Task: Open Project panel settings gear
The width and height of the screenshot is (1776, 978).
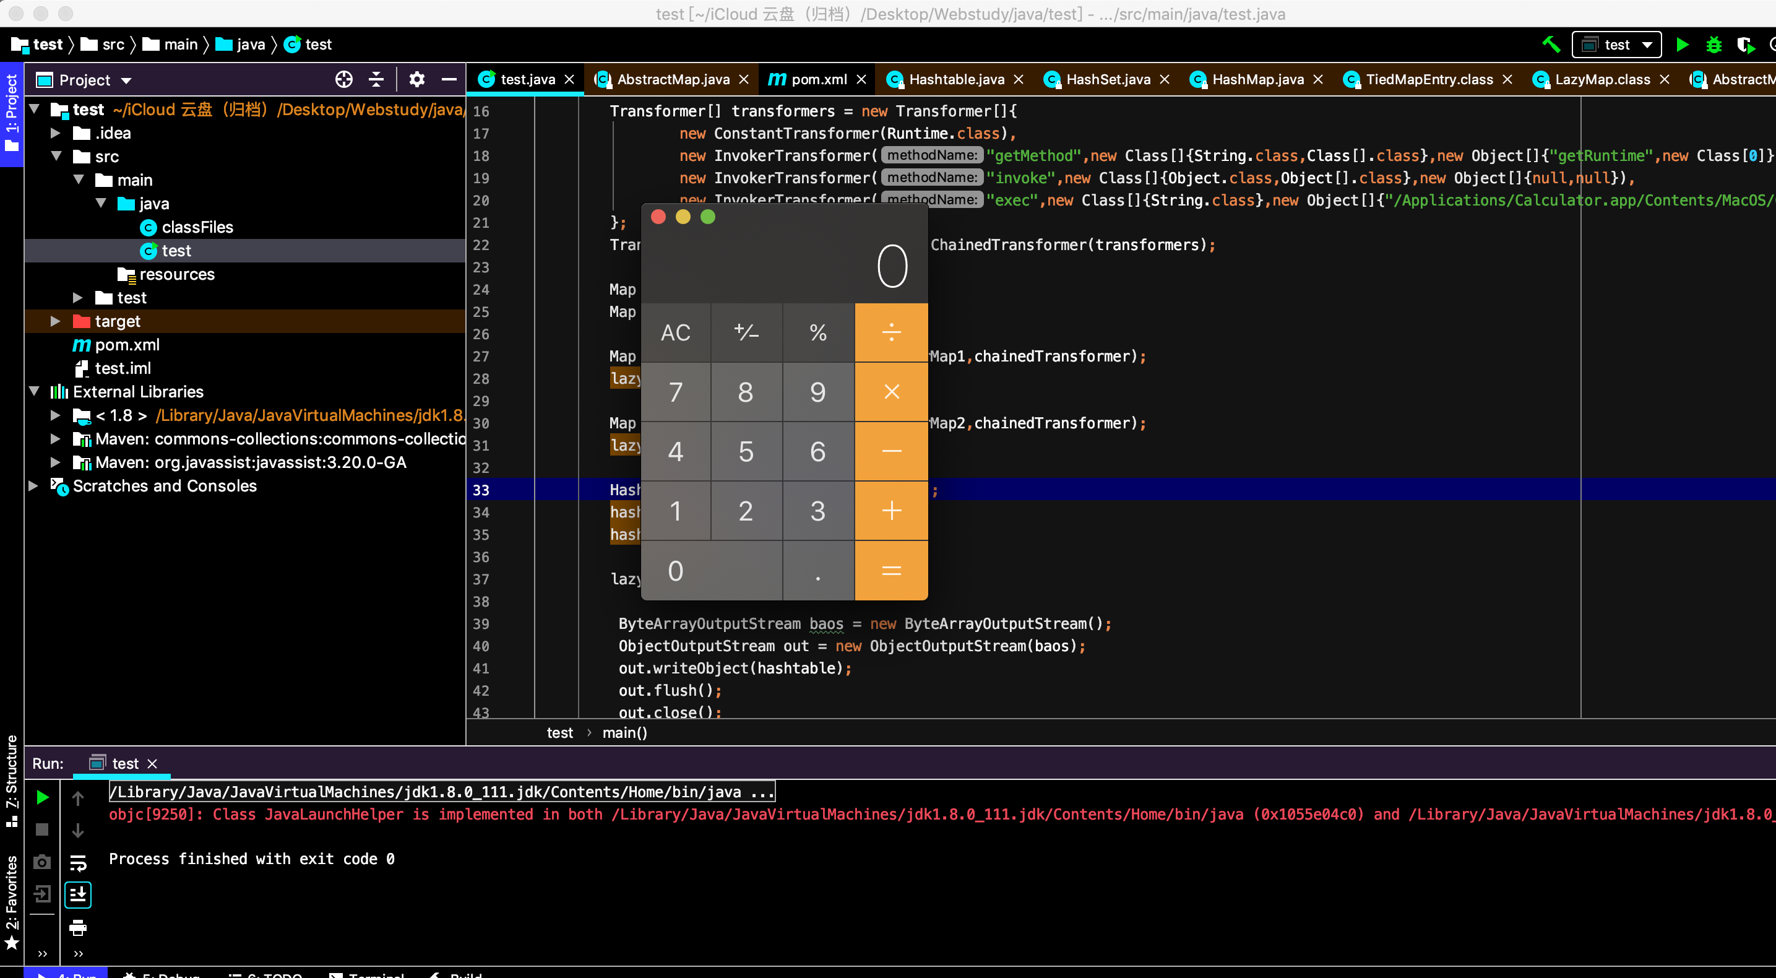Action: tap(416, 80)
